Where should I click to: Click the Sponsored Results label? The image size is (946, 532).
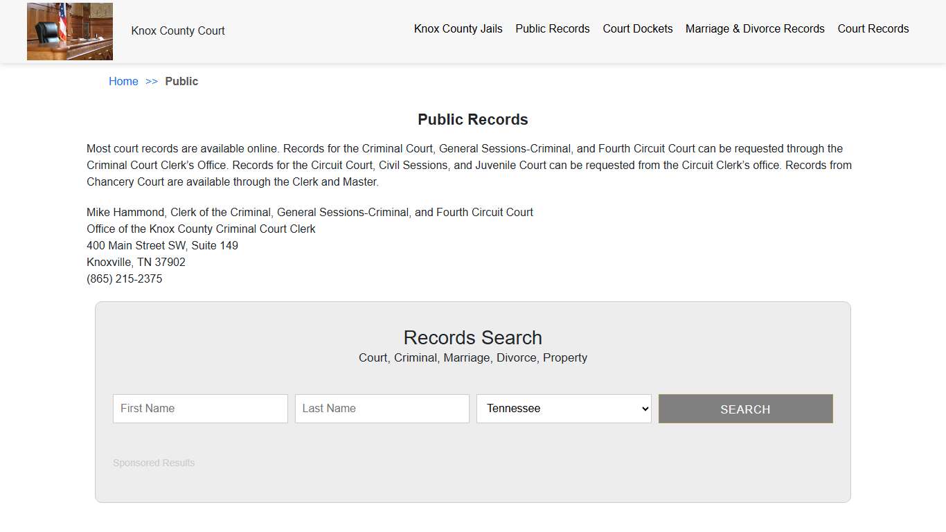click(x=154, y=462)
